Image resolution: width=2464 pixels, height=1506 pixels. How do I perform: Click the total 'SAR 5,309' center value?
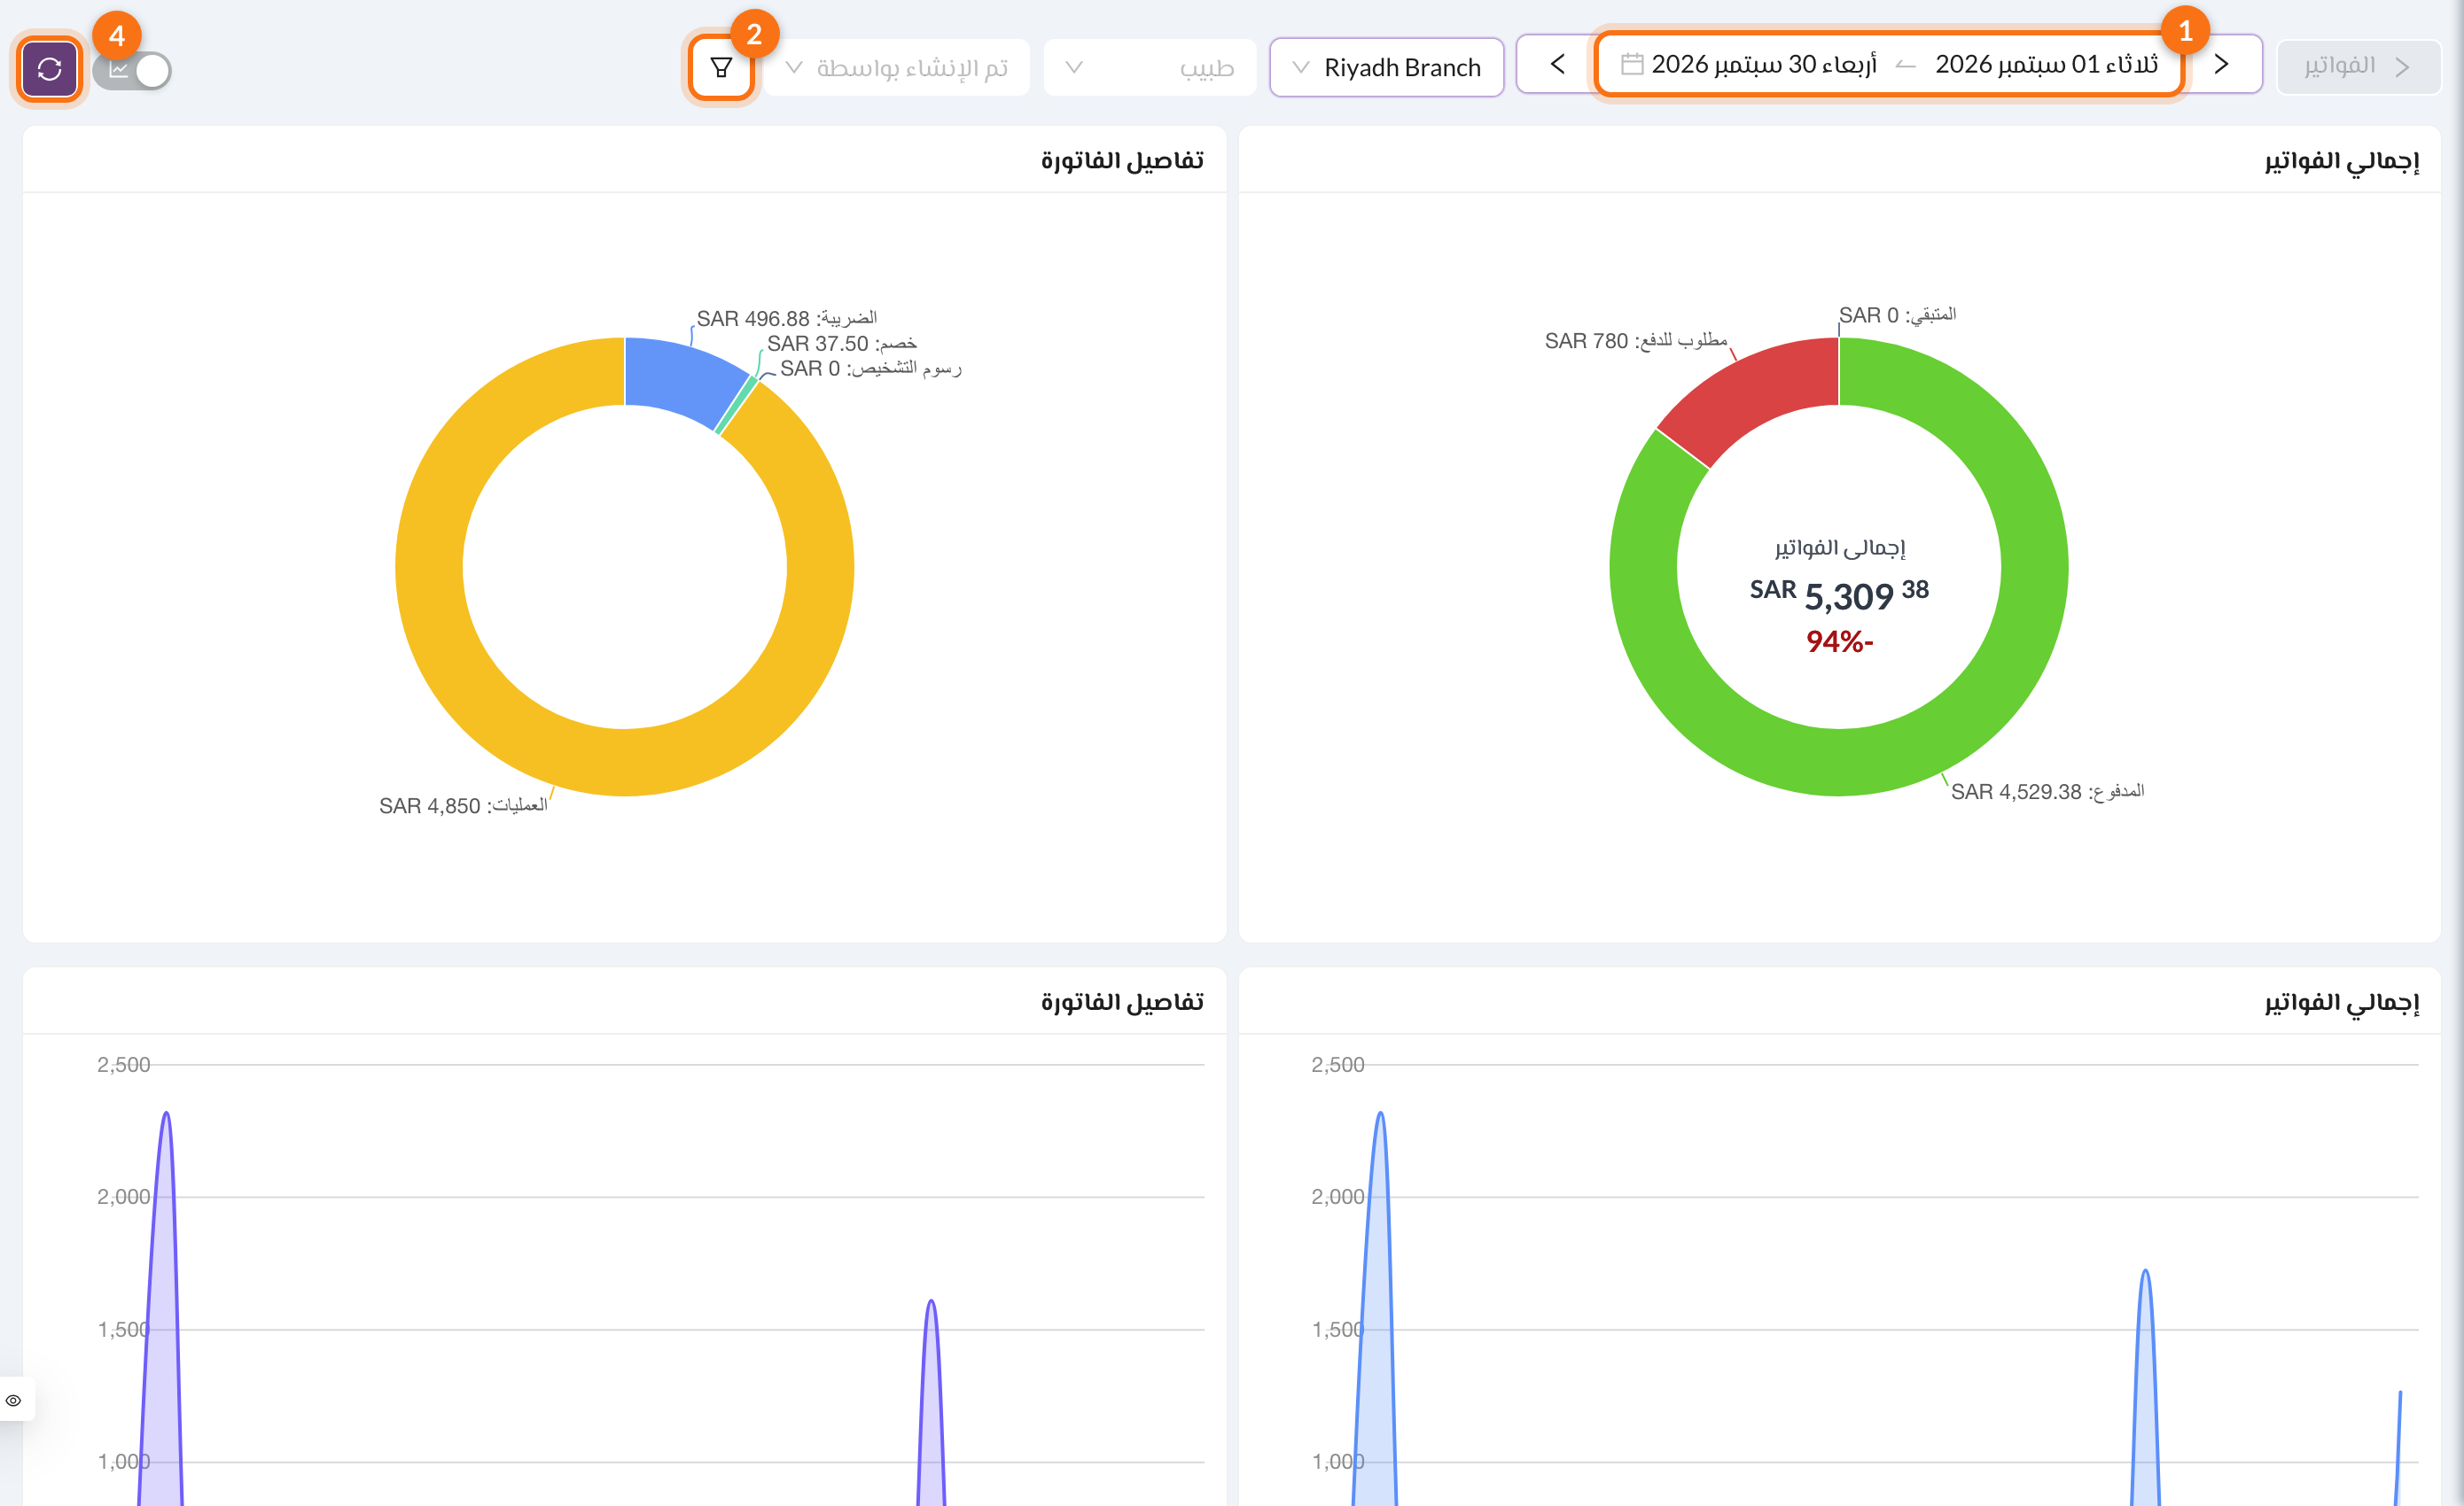pyautogui.click(x=1839, y=594)
